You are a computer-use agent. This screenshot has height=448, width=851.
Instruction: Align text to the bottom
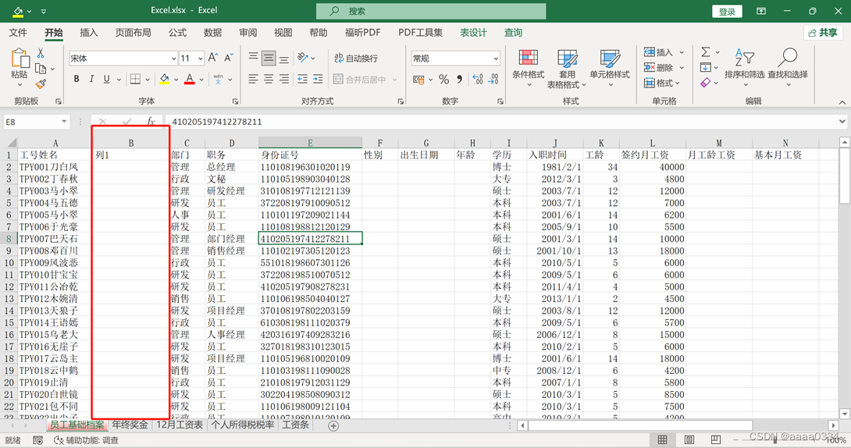click(x=284, y=58)
